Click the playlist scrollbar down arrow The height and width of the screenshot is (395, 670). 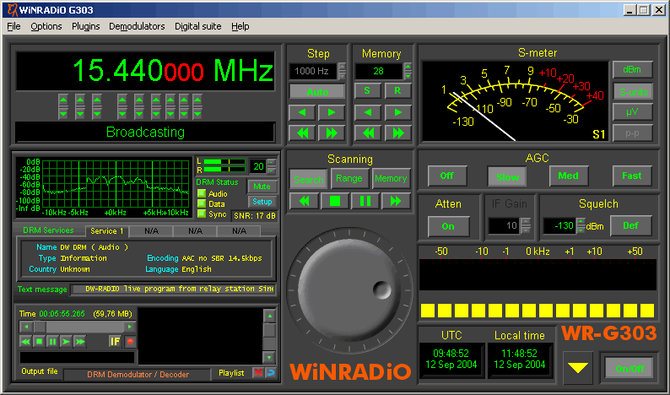click(x=269, y=356)
